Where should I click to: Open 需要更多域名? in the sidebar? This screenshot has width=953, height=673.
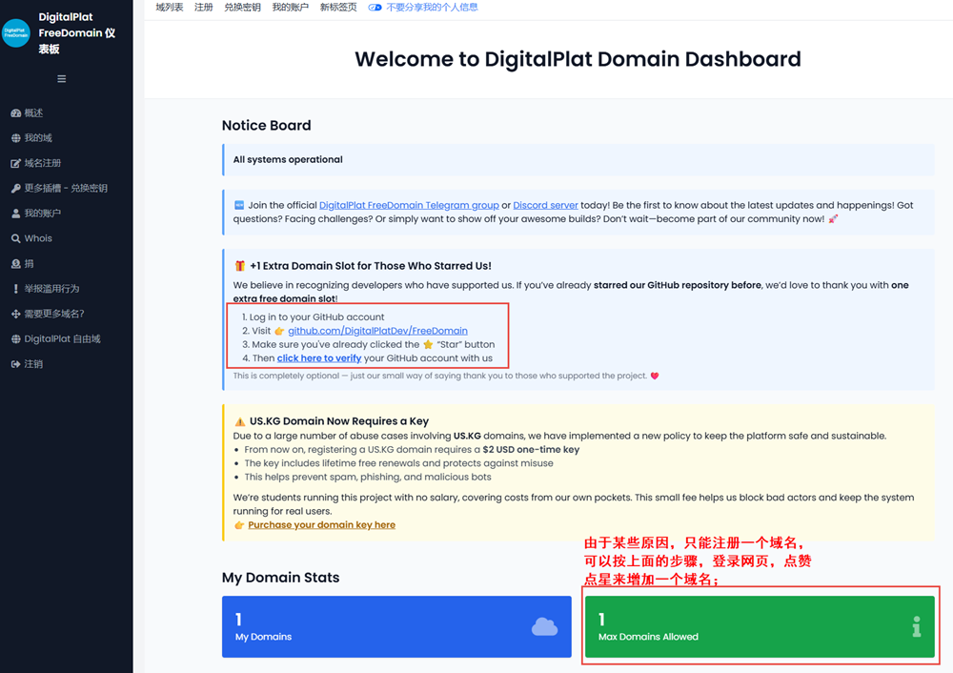click(x=54, y=314)
